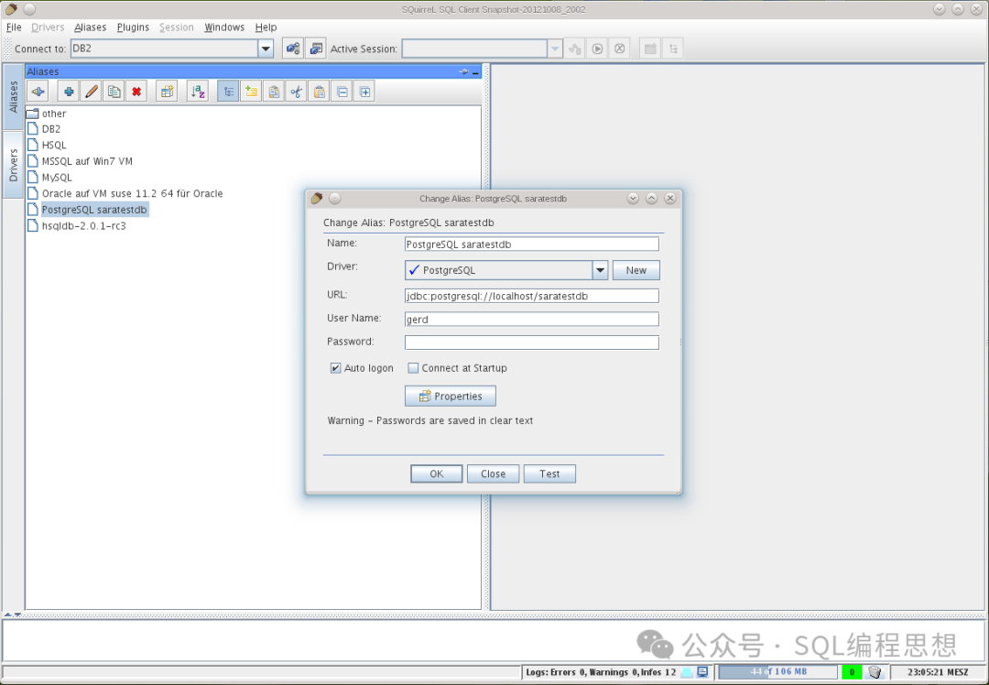
Task: Switch to the Drivers side tab
Action: click(14, 165)
